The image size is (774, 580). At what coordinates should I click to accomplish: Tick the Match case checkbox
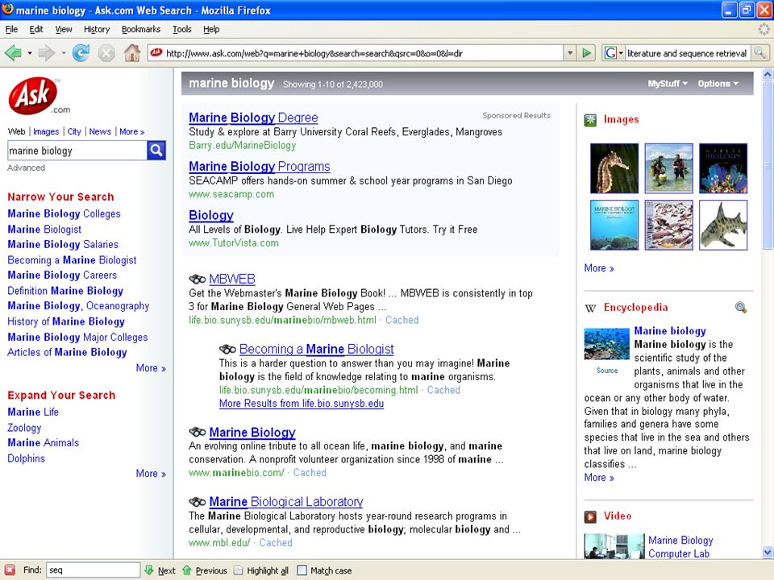(302, 570)
